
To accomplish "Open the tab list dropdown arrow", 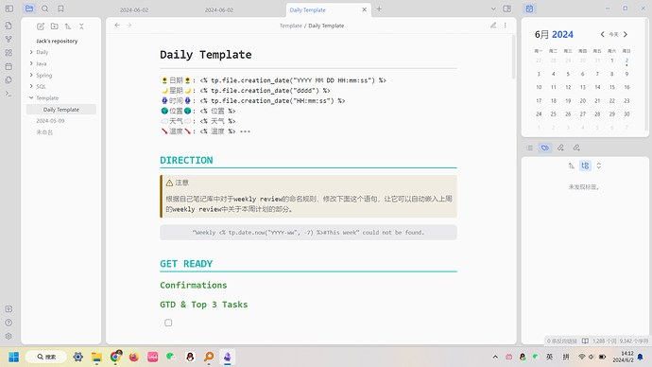I will [x=493, y=9].
